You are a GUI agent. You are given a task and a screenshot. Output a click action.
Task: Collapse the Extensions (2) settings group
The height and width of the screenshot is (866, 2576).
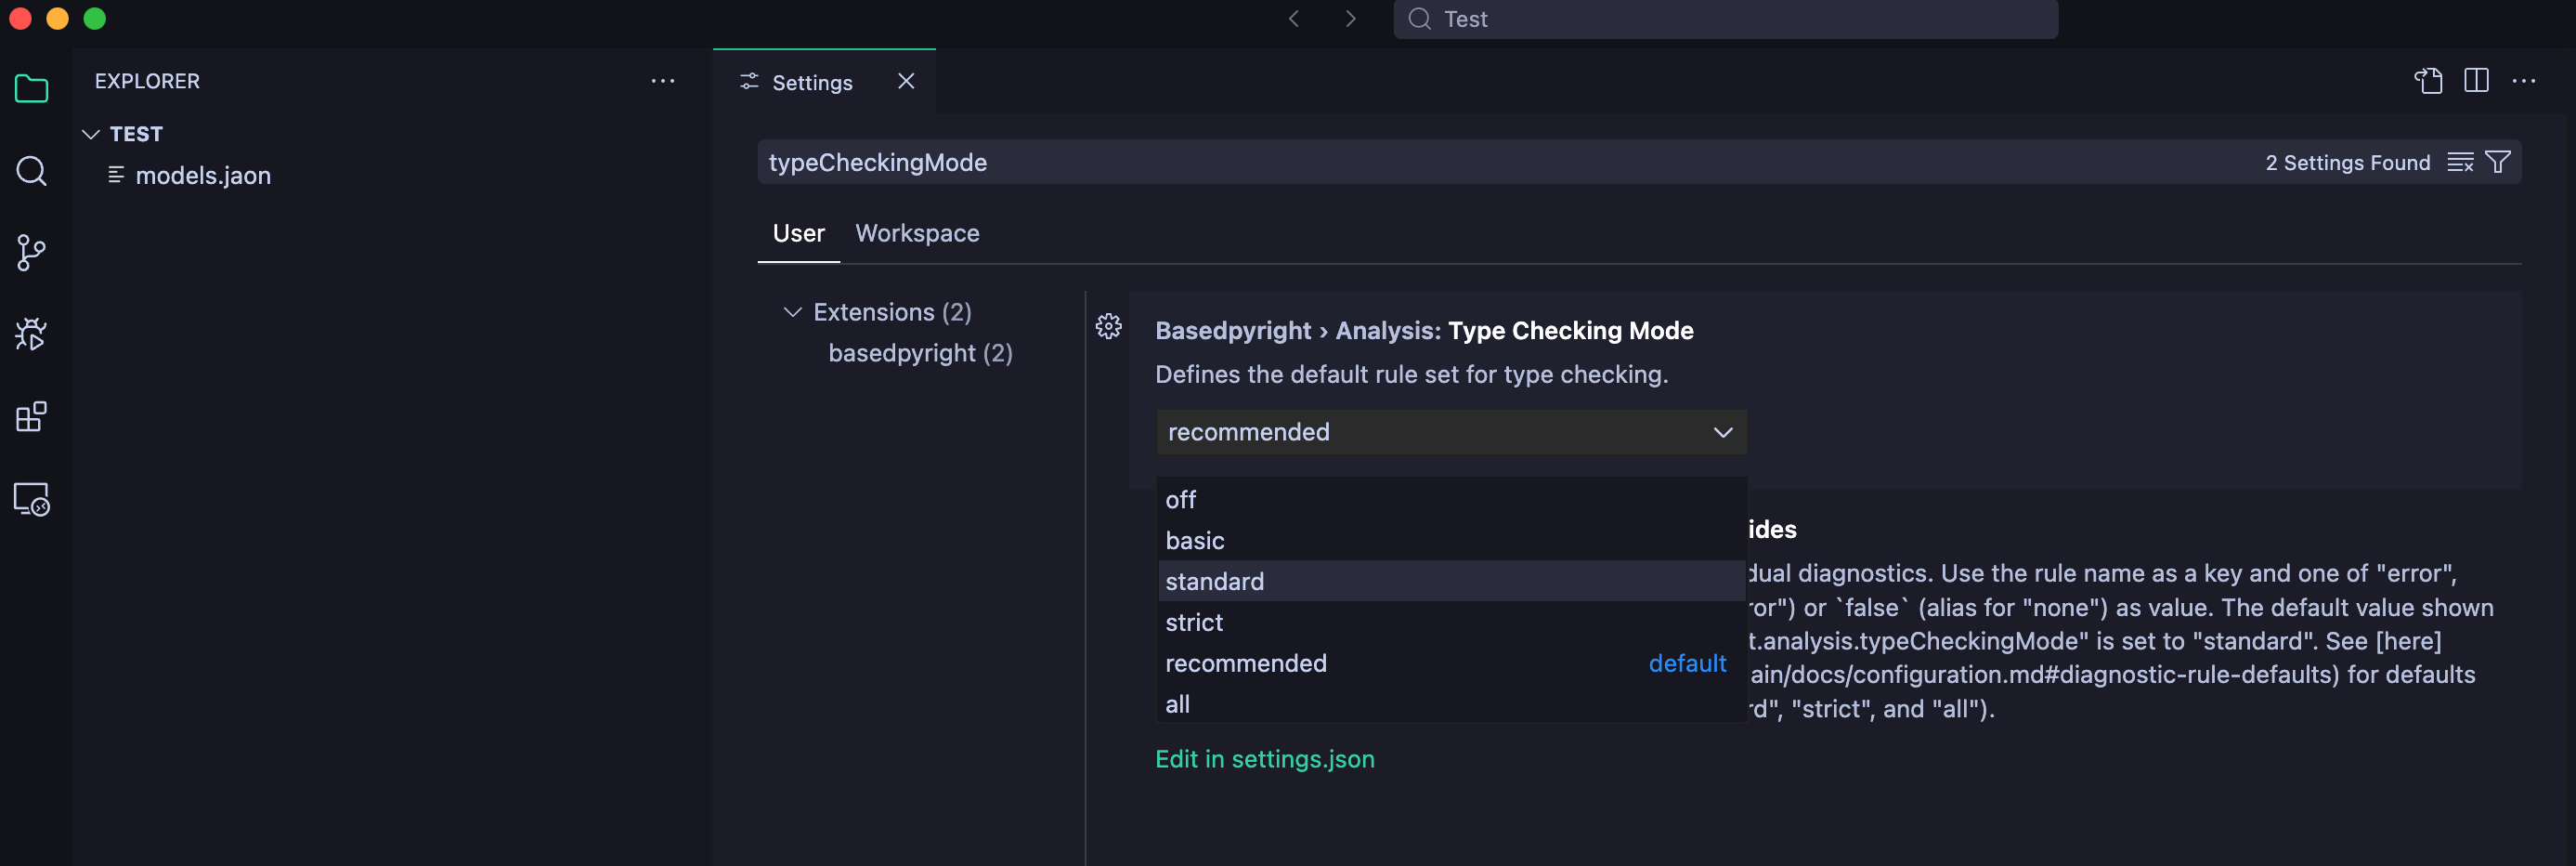tap(792, 312)
